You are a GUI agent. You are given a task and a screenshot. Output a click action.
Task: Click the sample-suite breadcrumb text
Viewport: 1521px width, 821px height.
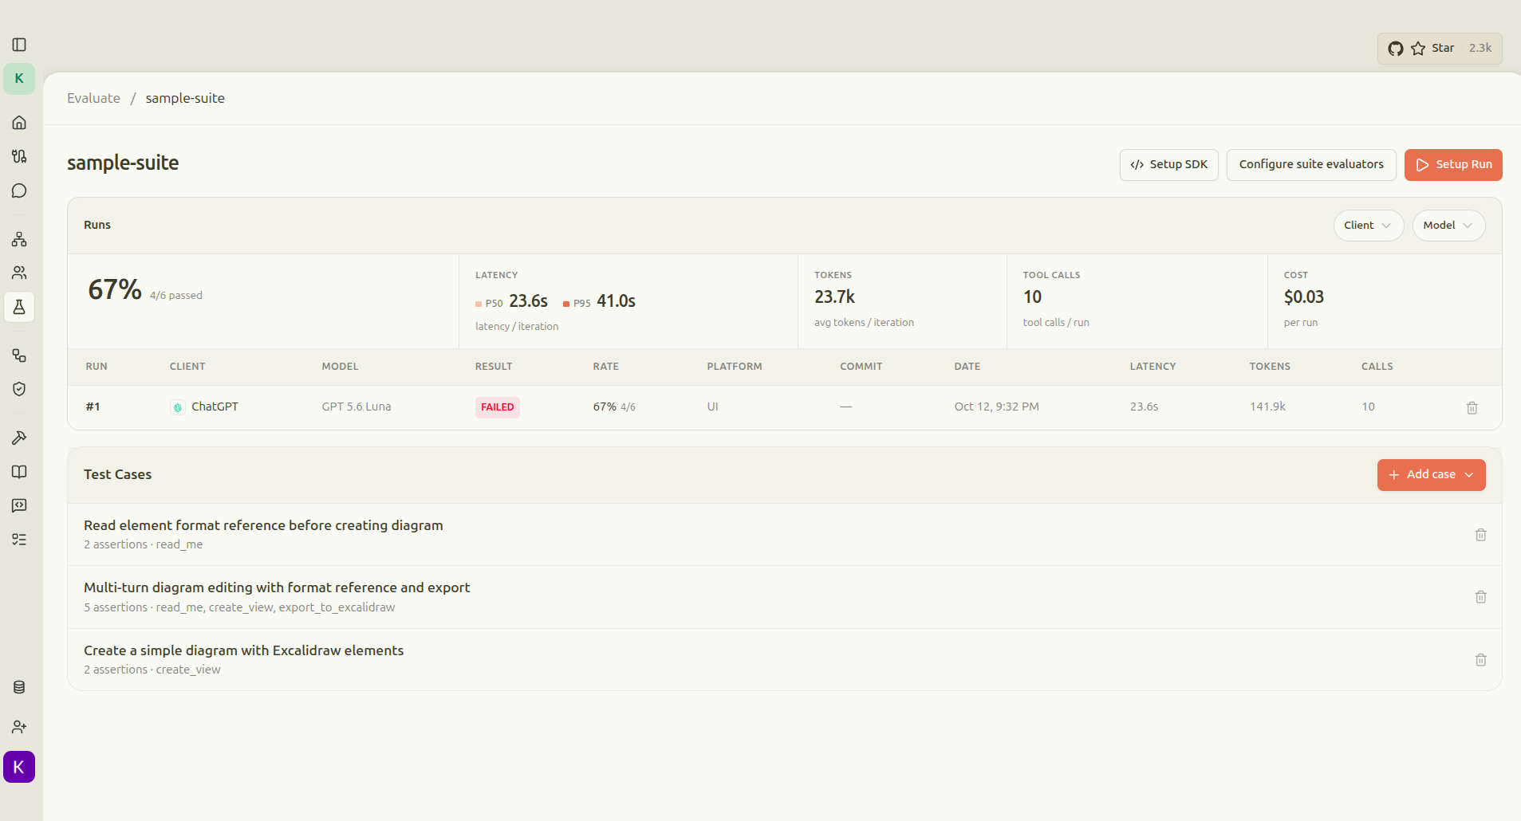(x=185, y=98)
